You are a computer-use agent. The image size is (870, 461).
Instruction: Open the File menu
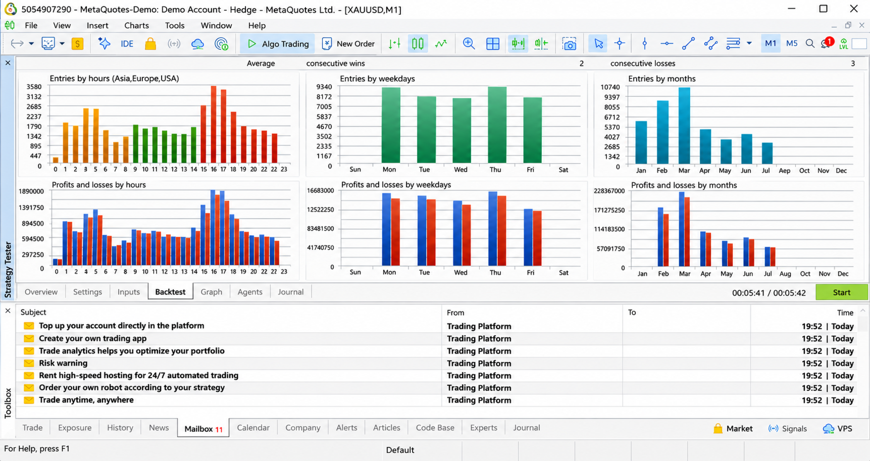point(31,25)
